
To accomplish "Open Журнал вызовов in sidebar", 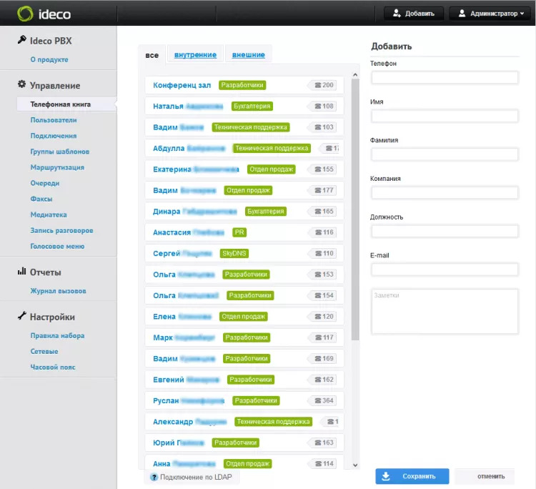I will tap(58, 291).
